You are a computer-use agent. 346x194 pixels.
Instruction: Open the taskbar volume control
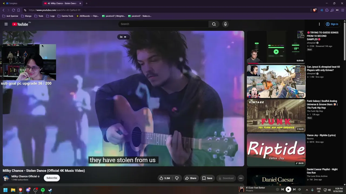[x=329, y=190]
